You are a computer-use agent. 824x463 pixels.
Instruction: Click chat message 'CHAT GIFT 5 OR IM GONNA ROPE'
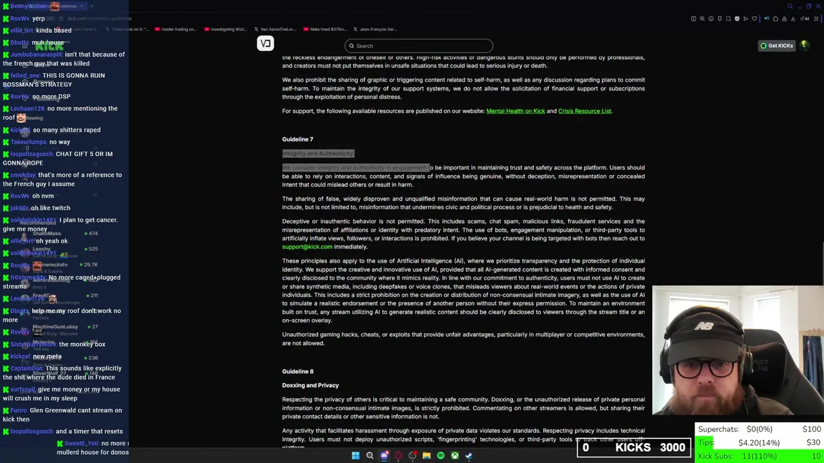58,158
